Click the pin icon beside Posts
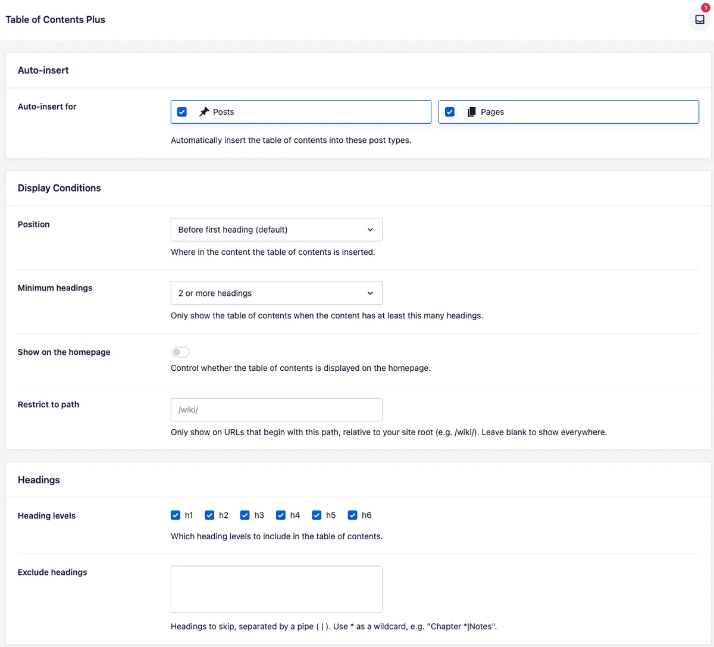This screenshot has width=714, height=647. 204,112
